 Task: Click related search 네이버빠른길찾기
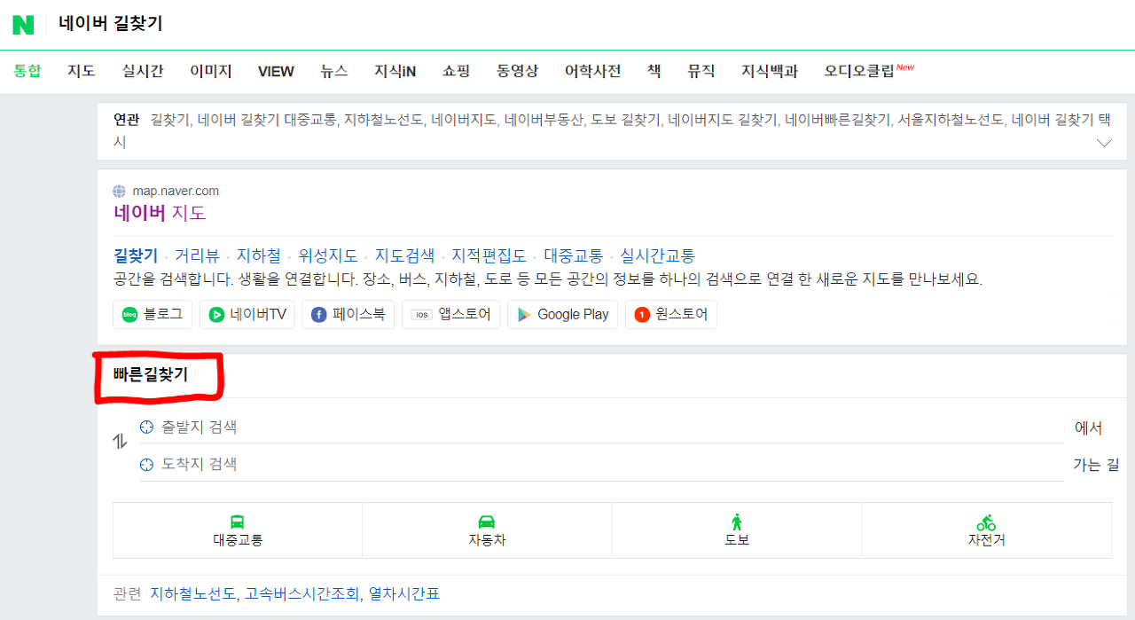(x=838, y=120)
